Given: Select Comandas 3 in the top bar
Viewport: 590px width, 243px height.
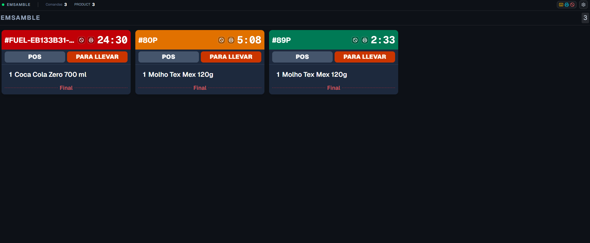Looking at the screenshot, I should tap(56, 5).
